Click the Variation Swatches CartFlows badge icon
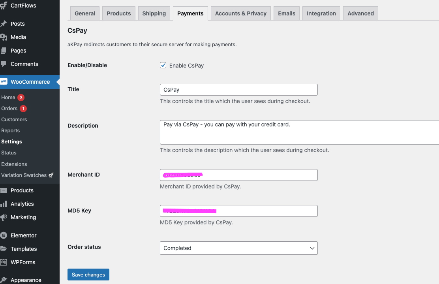This screenshot has height=284, width=439. click(51, 175)
